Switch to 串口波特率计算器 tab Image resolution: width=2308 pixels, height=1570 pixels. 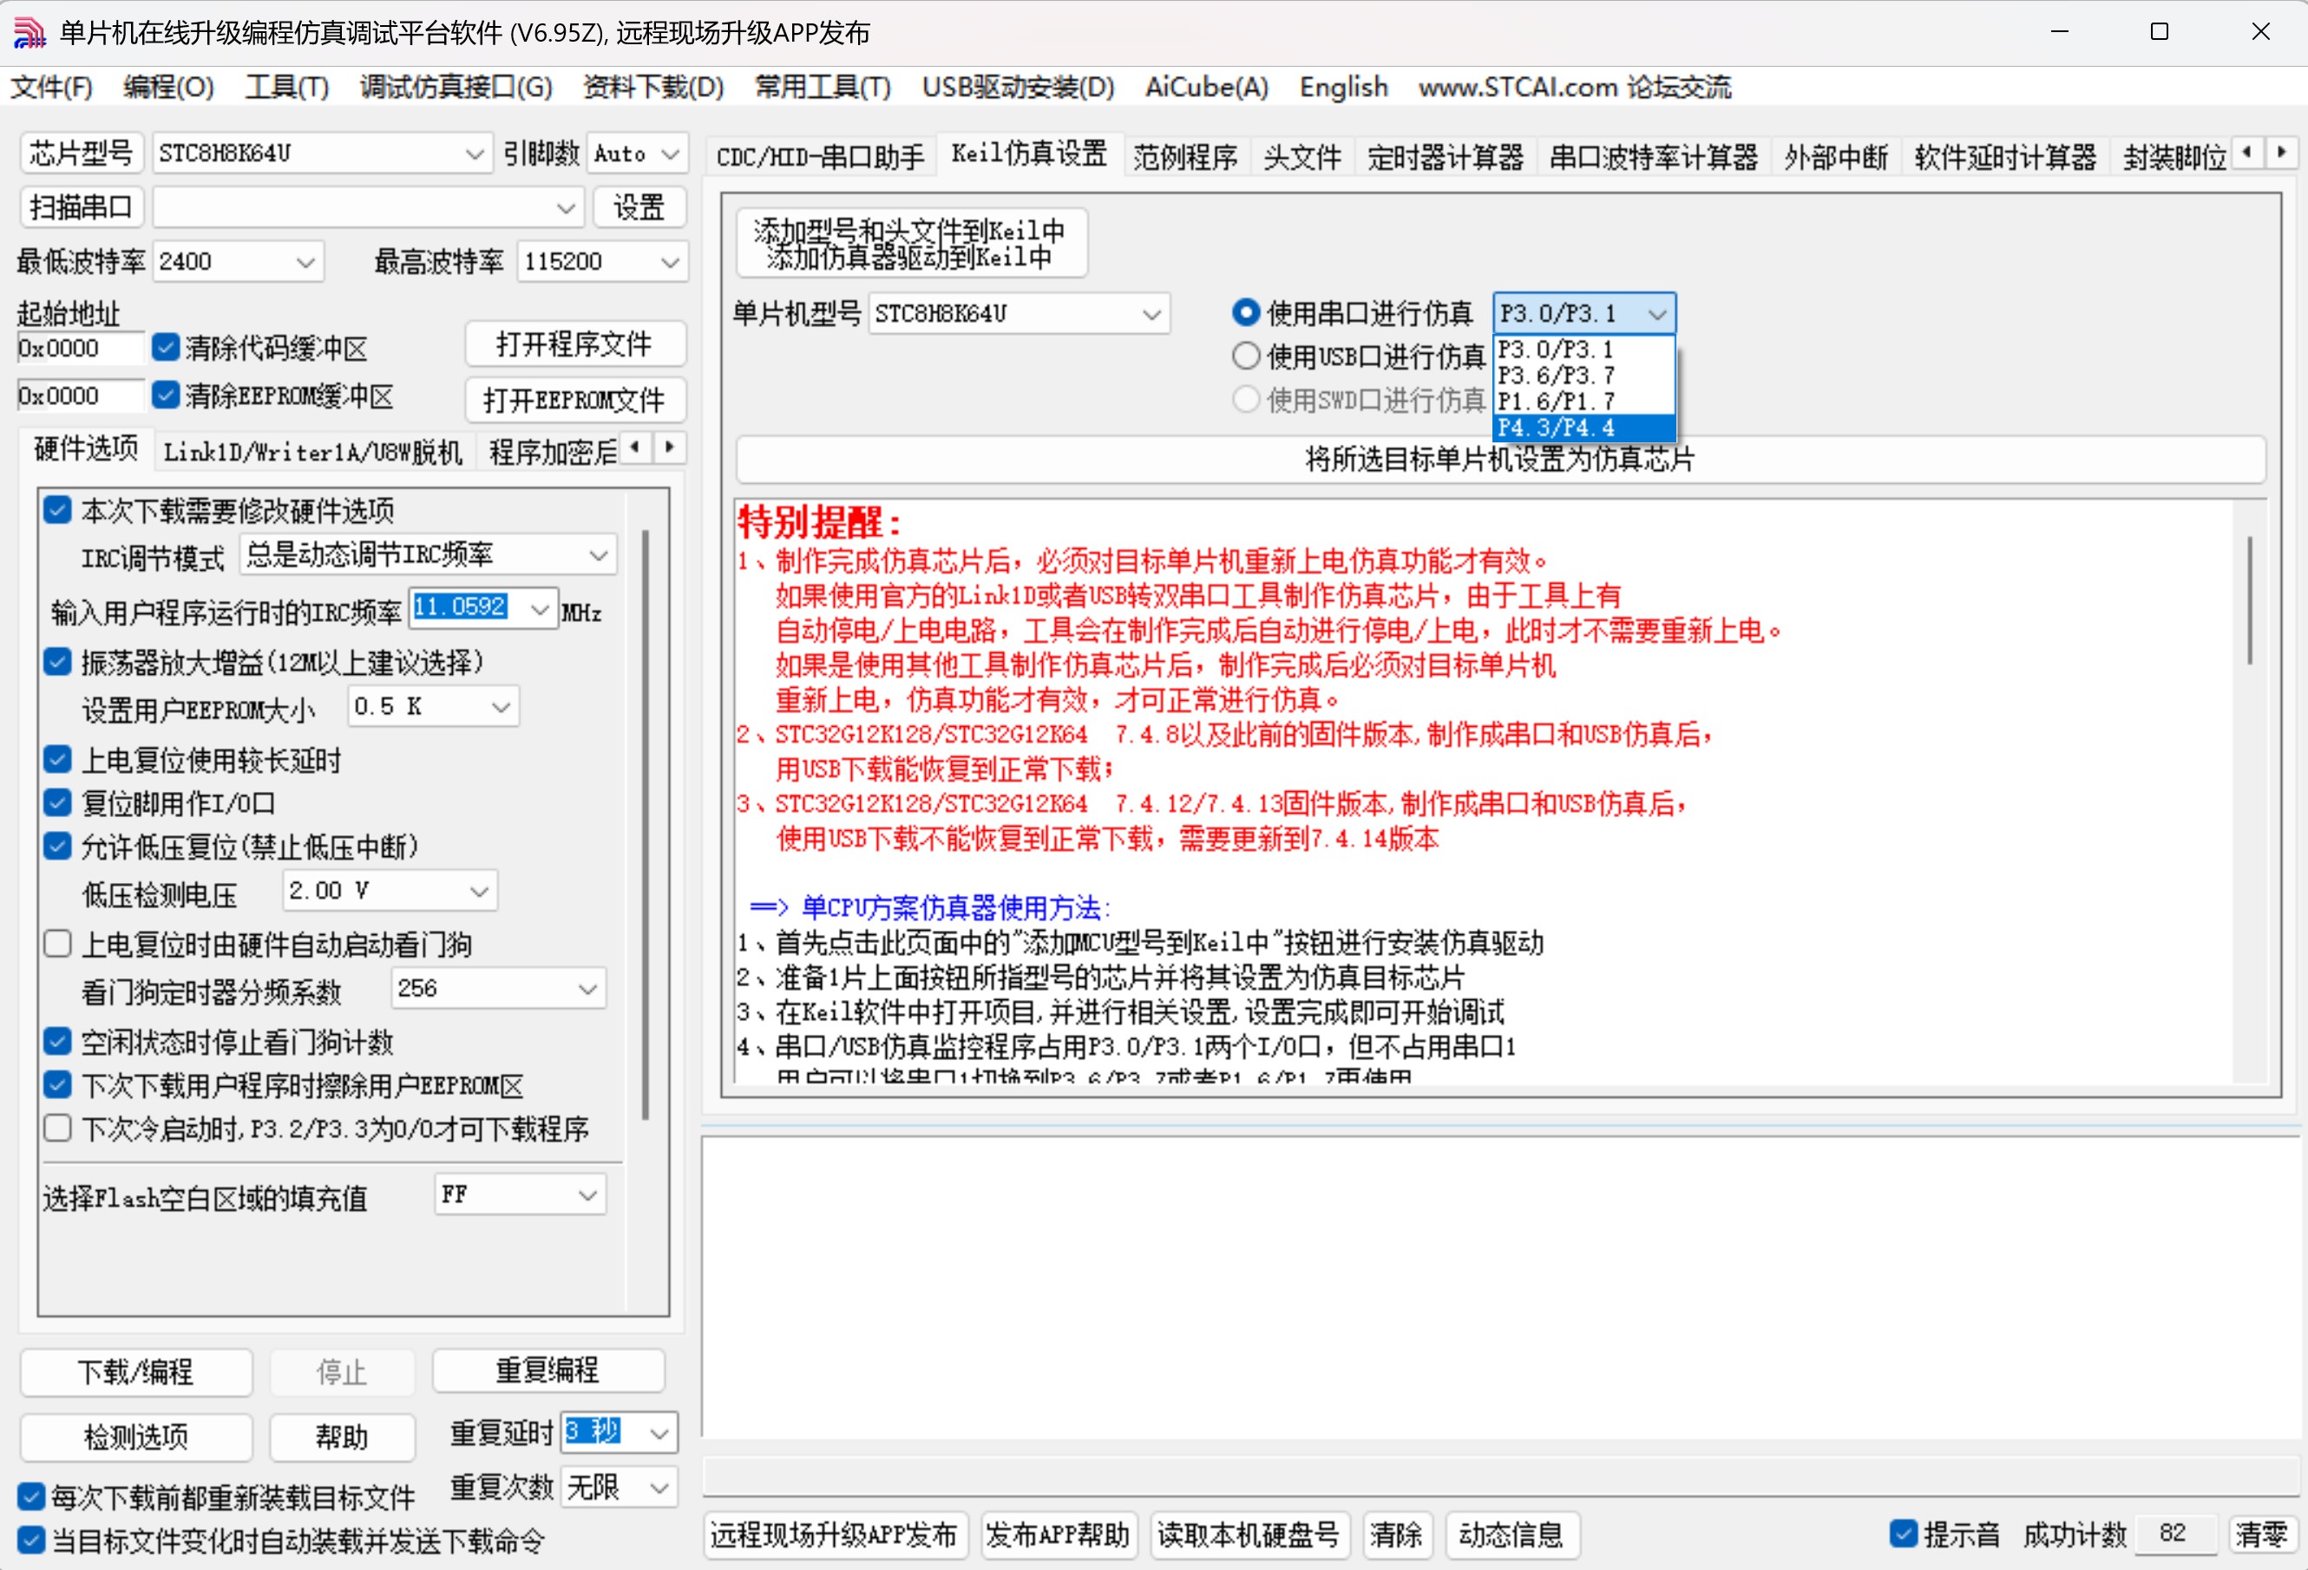point(1654,157)
